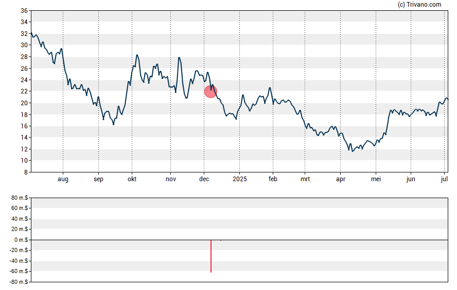
Task: Select the 'mrt' month label
Action: [x=305, y=179]
